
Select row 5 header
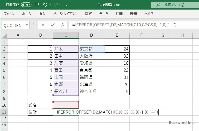pyautogui.click(x=4, y=70)
